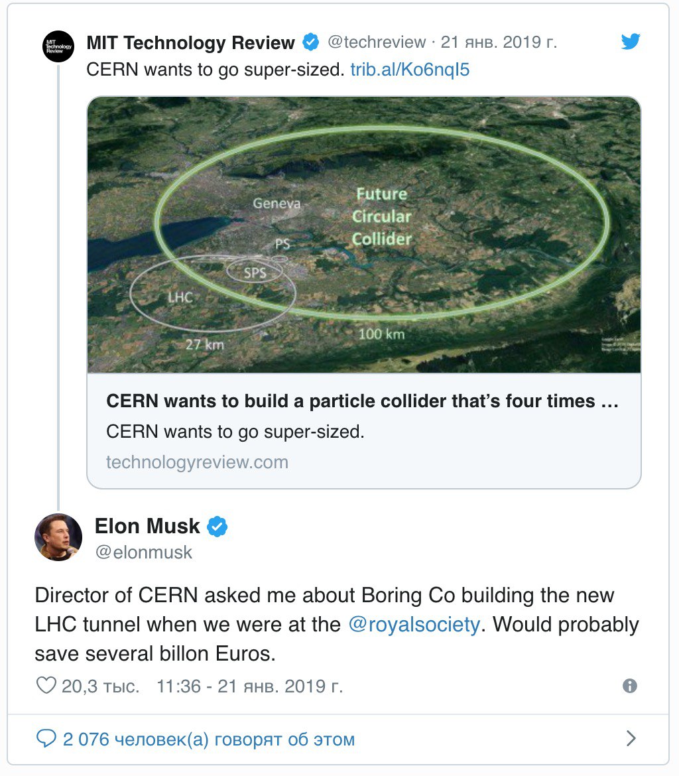Open the 11:36 tweet timestamp
The image size is (679, 776).
[x=249, y=686]
